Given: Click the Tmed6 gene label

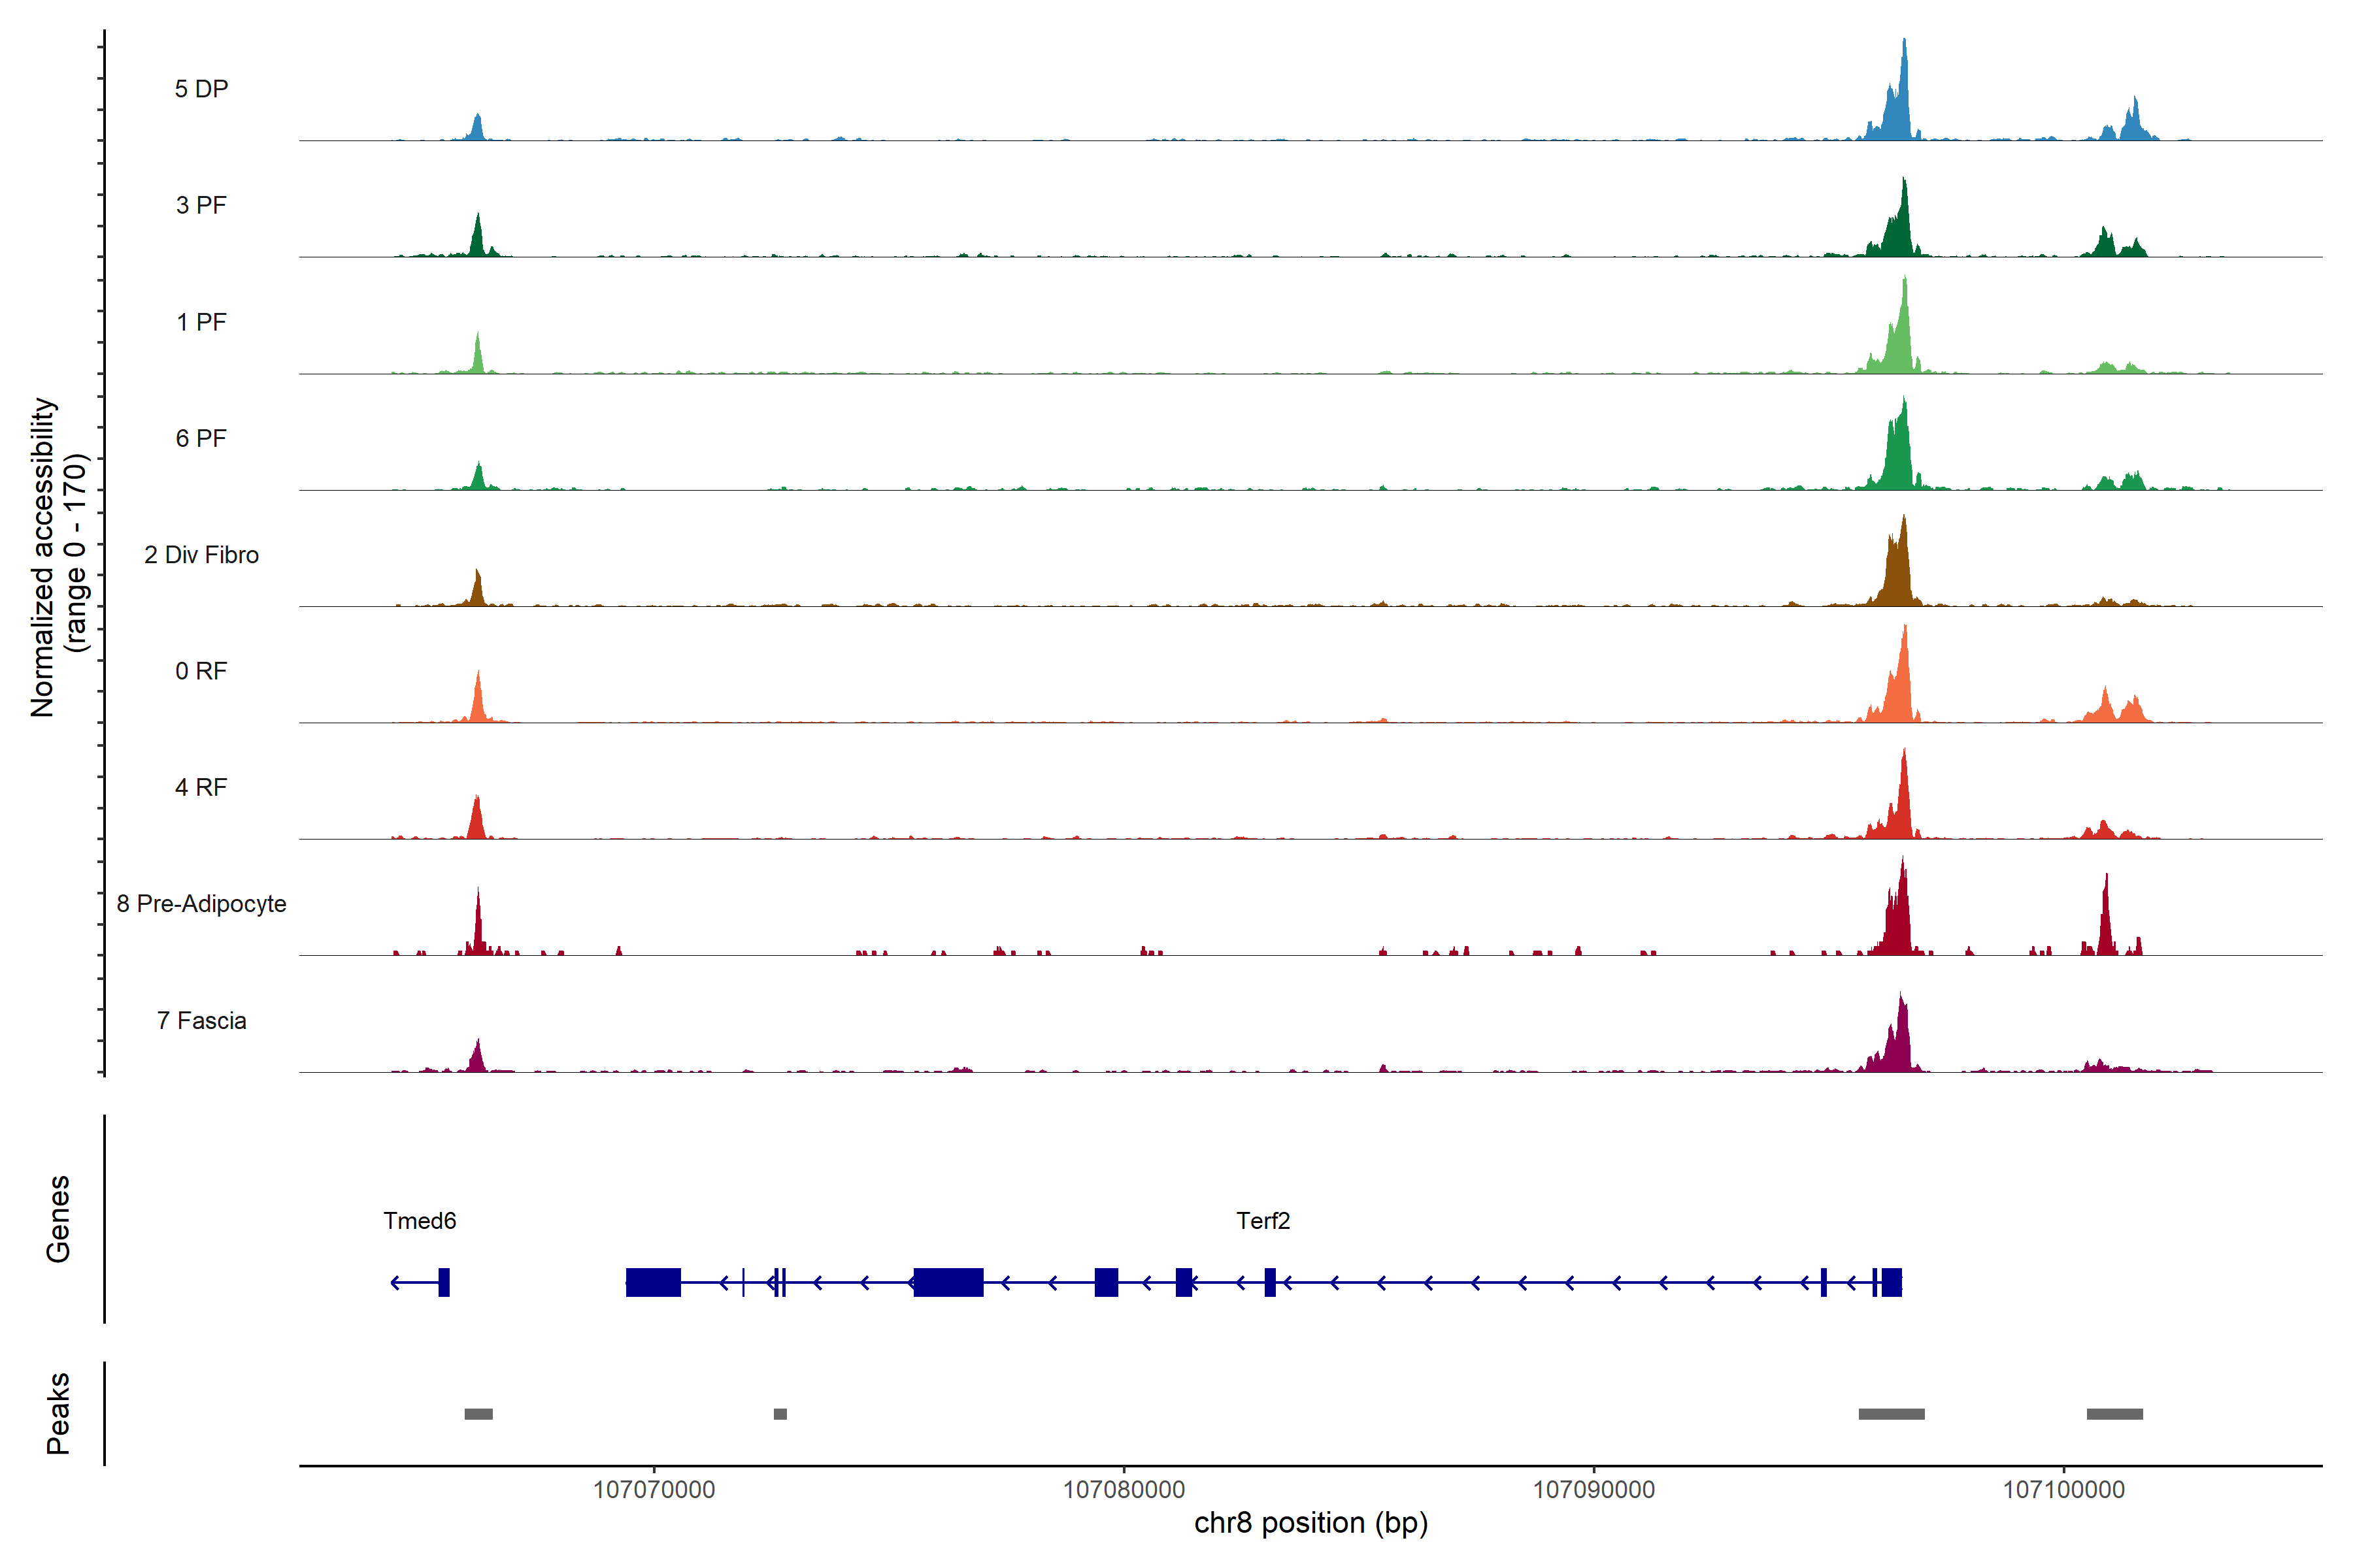Looking at the screenshot, I should (419, 1221).
